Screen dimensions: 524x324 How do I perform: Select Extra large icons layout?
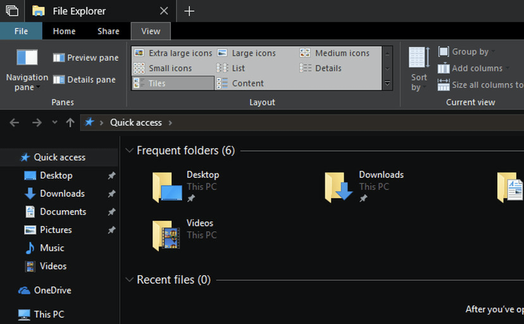click(173, 53)
